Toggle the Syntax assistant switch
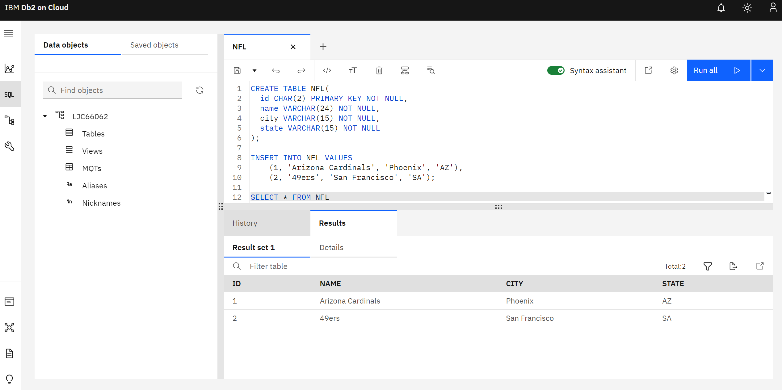The image size is (782, 390). pyautogui.click(x=556, y=70)
